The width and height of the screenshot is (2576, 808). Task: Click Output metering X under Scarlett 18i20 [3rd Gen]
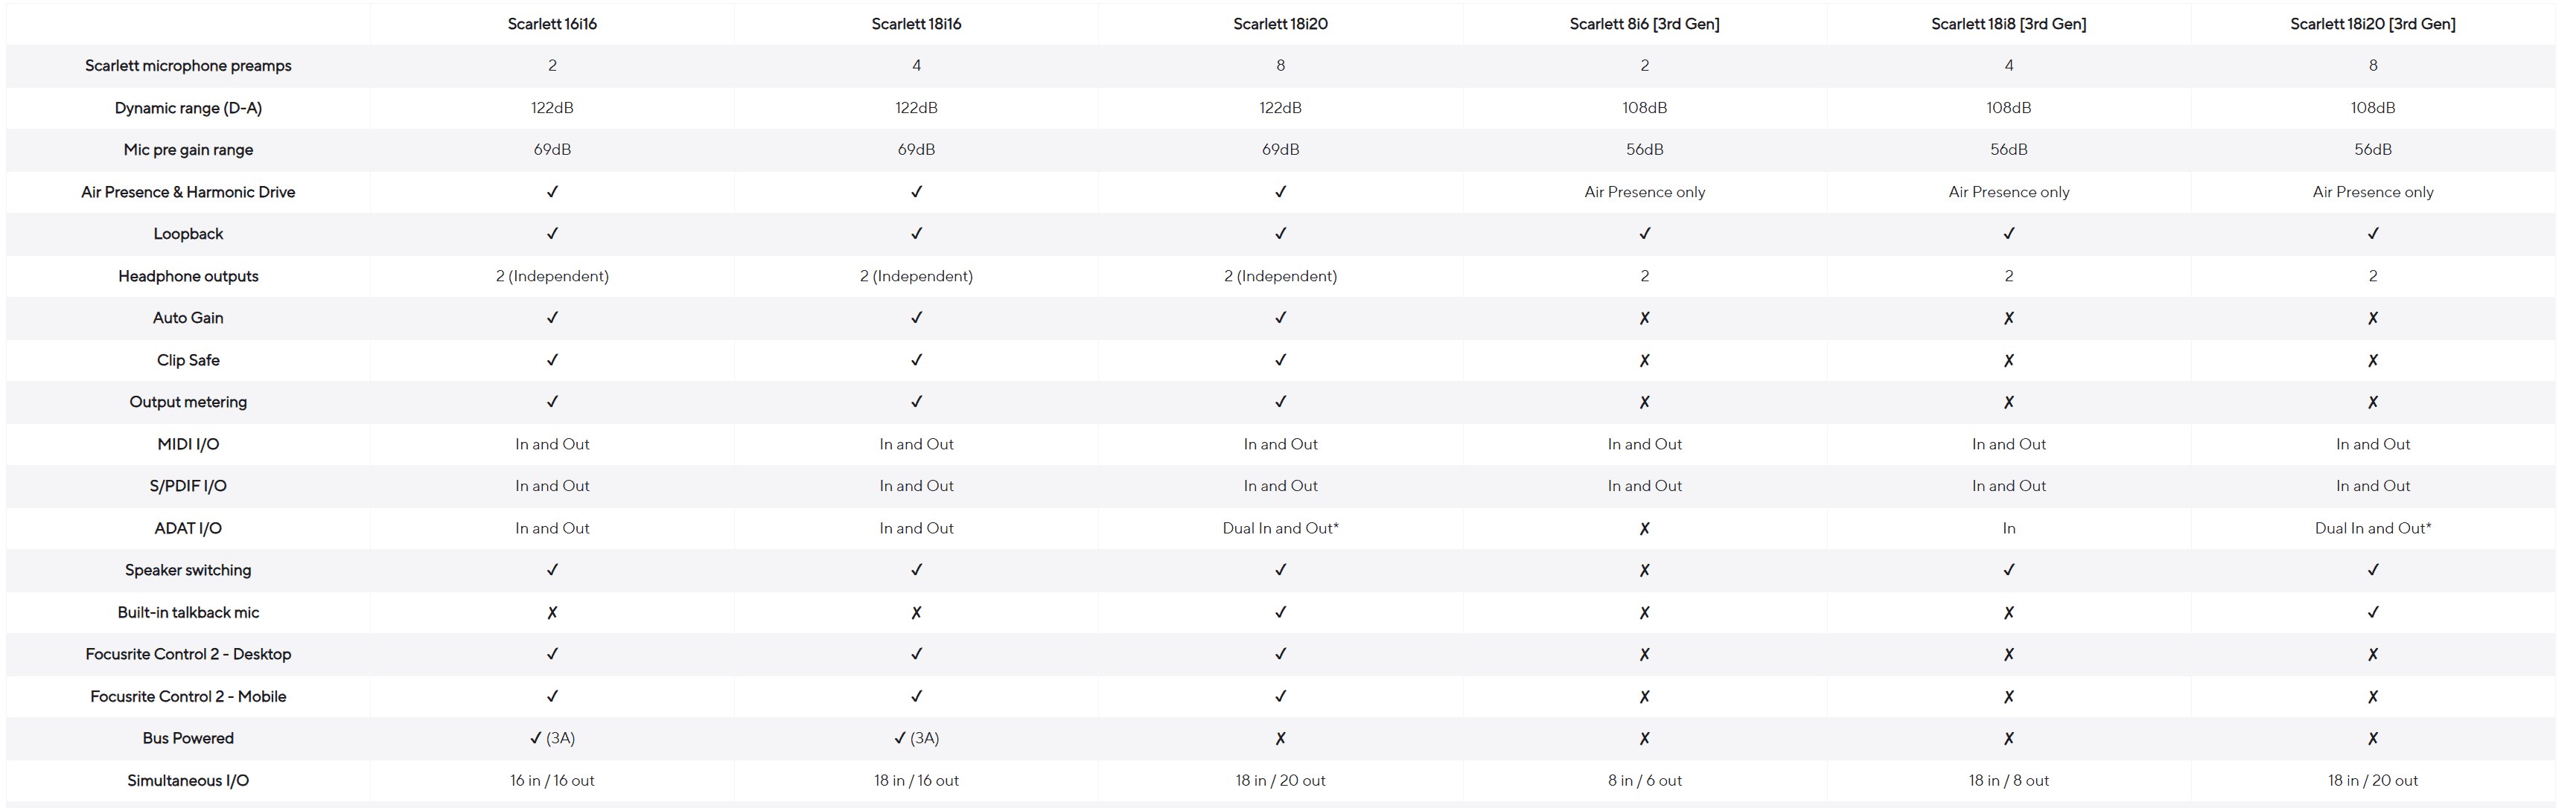click(2372, 403)
